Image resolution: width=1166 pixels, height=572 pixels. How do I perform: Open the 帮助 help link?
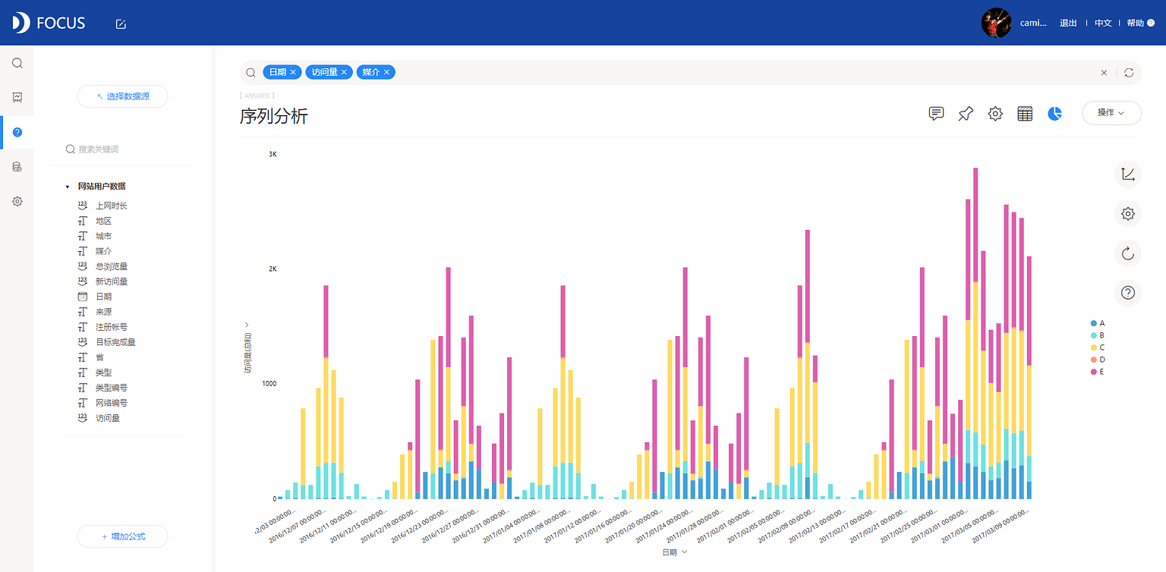click(x=1140, y=23)
